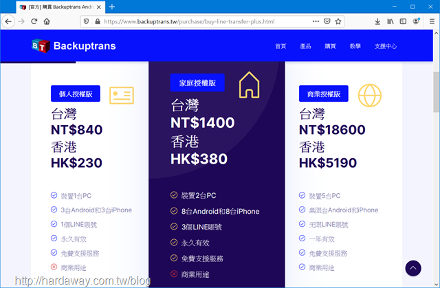The width and height of the screenshot is (440, 288).
Task: Click the page vertical scrollbar thumb
Action: (437, 92)
